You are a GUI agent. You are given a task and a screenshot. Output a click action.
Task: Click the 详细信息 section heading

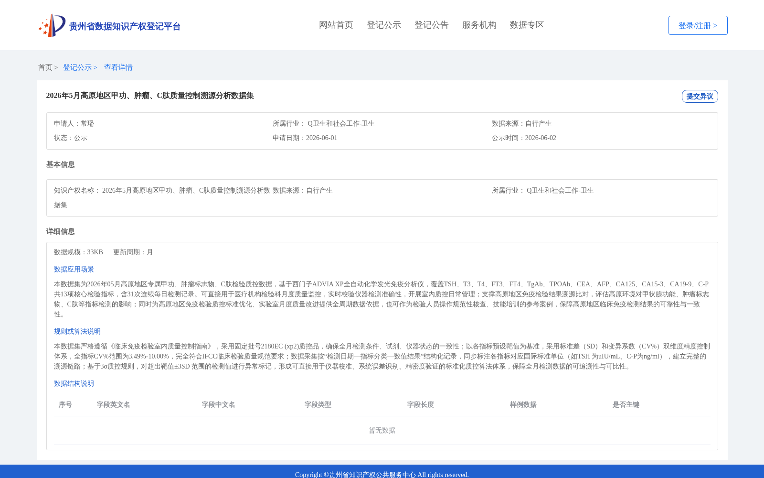point(61,231)
